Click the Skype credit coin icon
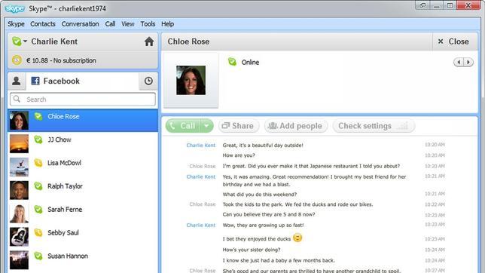The image size is (485, 273). point(17,60)
